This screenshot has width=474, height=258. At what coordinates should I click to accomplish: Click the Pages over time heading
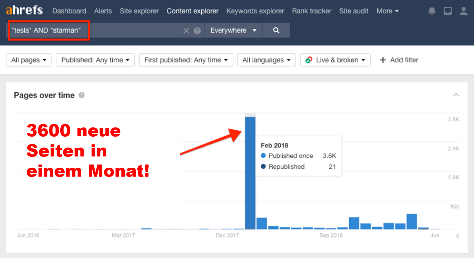[44, 95]
